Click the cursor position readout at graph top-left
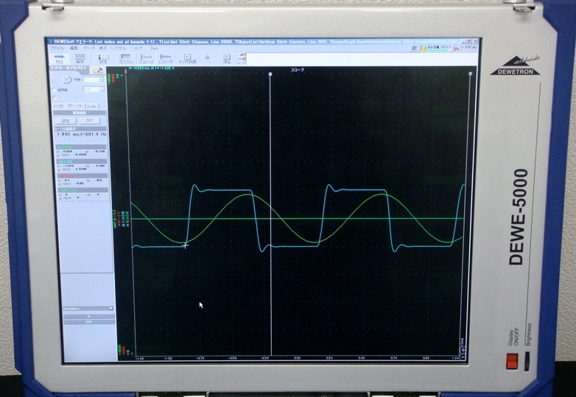576x397 pixels. pos(152,68)
